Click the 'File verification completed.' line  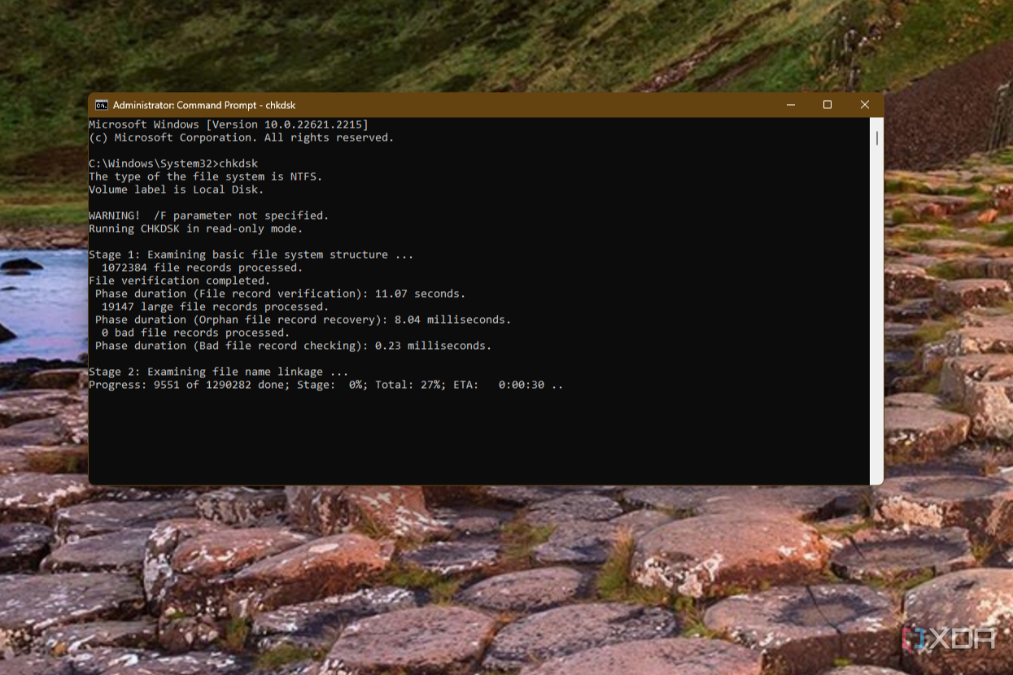coord(180,281)
